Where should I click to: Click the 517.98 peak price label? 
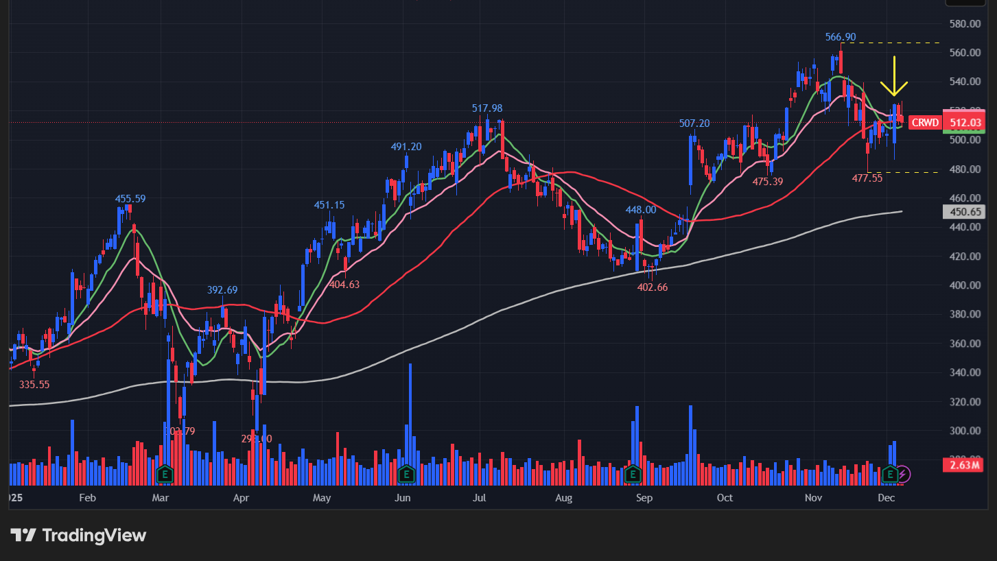486,108
